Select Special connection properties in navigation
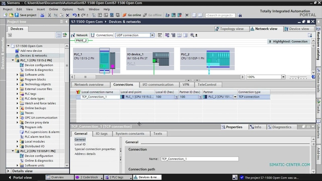The image size is (322, 181). tap(95, 149)
